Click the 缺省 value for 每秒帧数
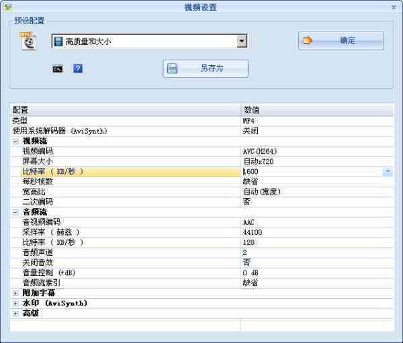The width and height of the screenshot is (403, 343). pyautogui.click(x=250, y=182)
